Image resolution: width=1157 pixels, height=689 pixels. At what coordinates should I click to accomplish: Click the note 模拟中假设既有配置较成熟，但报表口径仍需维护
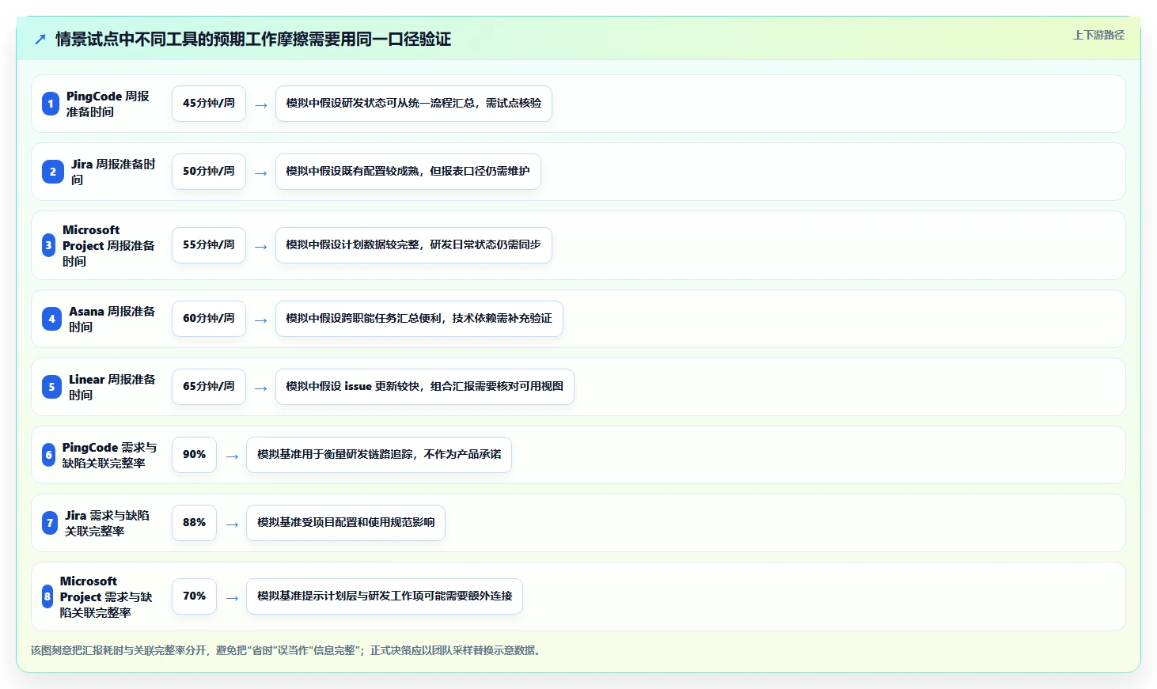click(x=408, y=172)
